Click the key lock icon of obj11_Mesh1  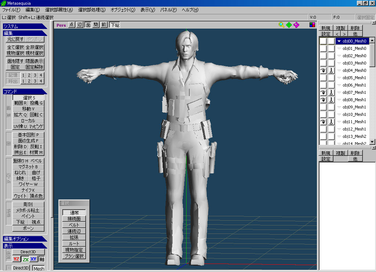tap(331, 122)
